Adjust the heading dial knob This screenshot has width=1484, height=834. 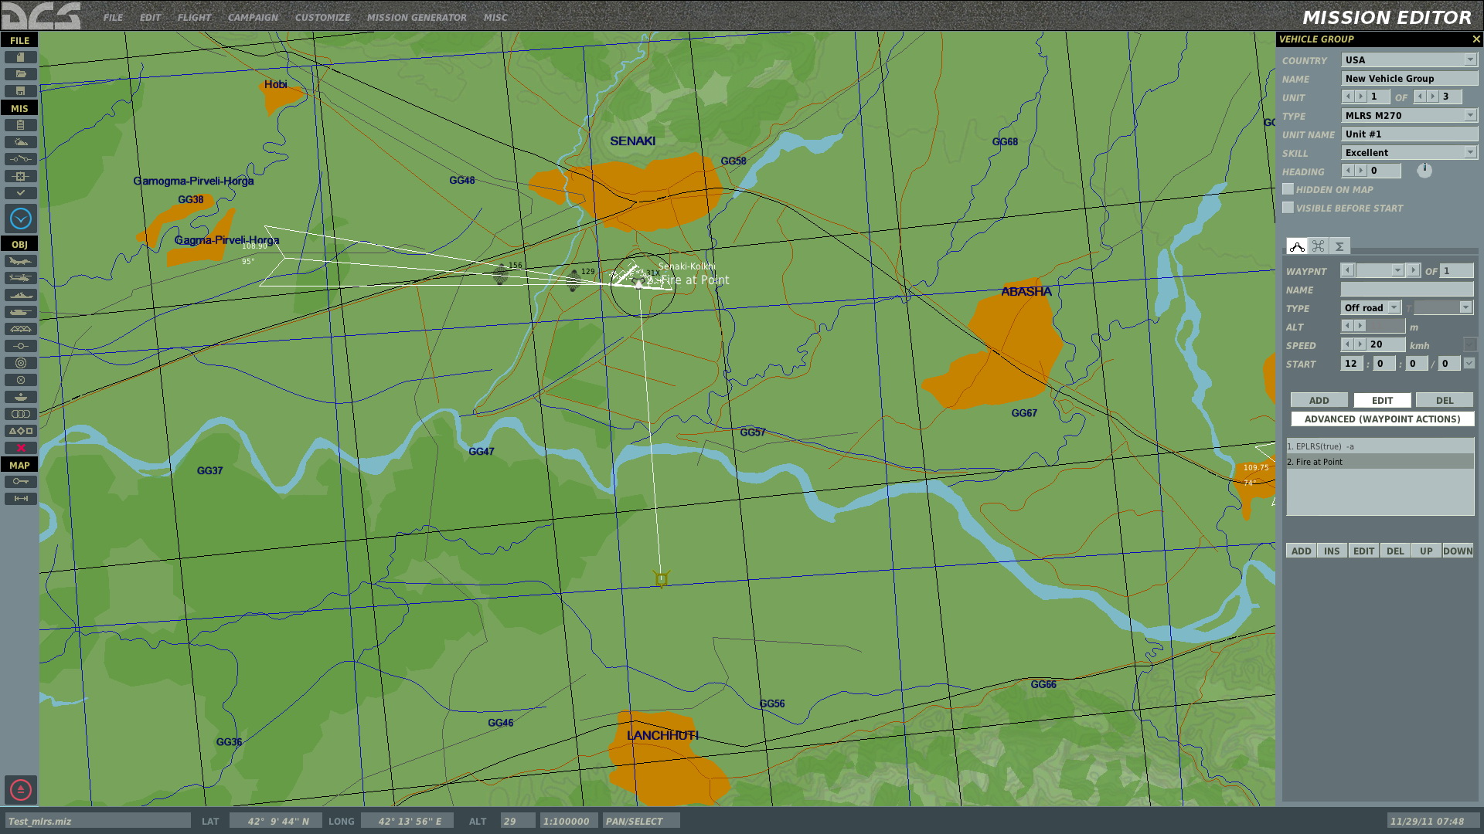pos(1424,171)
